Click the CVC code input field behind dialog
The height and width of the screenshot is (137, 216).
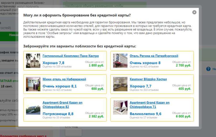(73, 132)
